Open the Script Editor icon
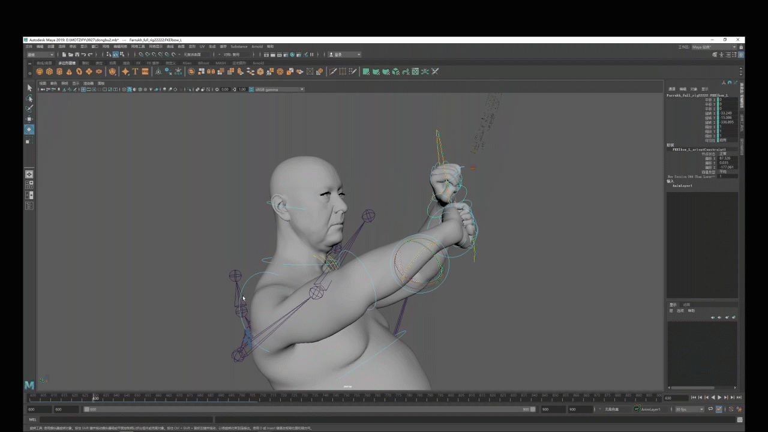 click(x=740, y=419)
